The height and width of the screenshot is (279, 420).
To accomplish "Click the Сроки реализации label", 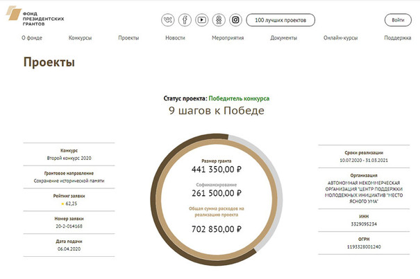I will coord(364,153).
